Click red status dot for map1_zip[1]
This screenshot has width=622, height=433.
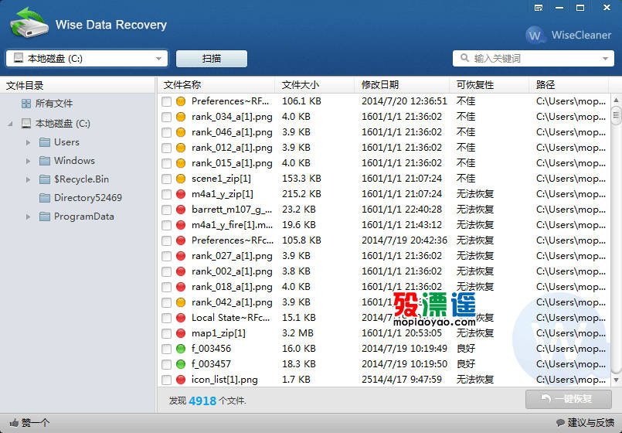(181, 333)
